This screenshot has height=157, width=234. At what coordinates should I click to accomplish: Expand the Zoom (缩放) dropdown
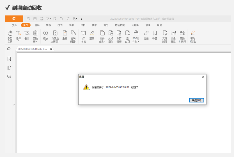pos(45,41)
